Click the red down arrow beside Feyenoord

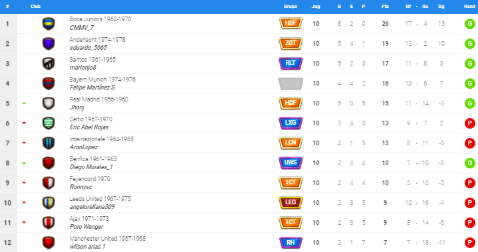point(24,182)
